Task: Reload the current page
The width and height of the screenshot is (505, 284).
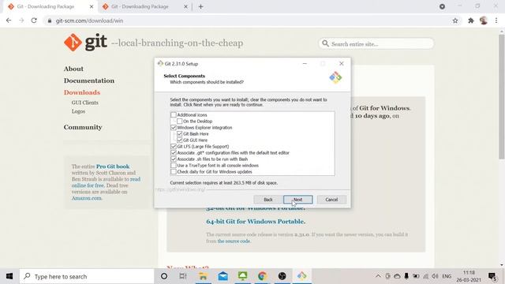Action: coord(34,21)
